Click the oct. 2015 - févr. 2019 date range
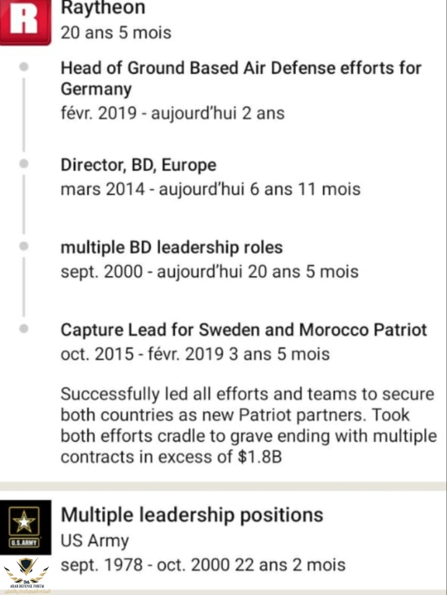This screenshot has height=595, width=447. click(x=195, y=354)
